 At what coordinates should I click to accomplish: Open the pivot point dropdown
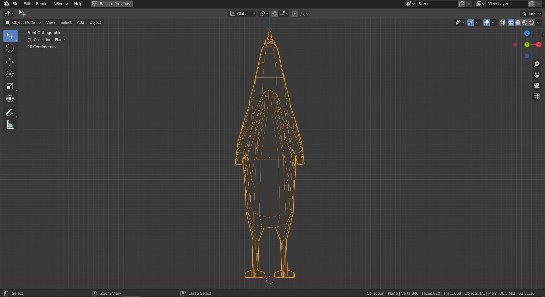tap(264, 14)
